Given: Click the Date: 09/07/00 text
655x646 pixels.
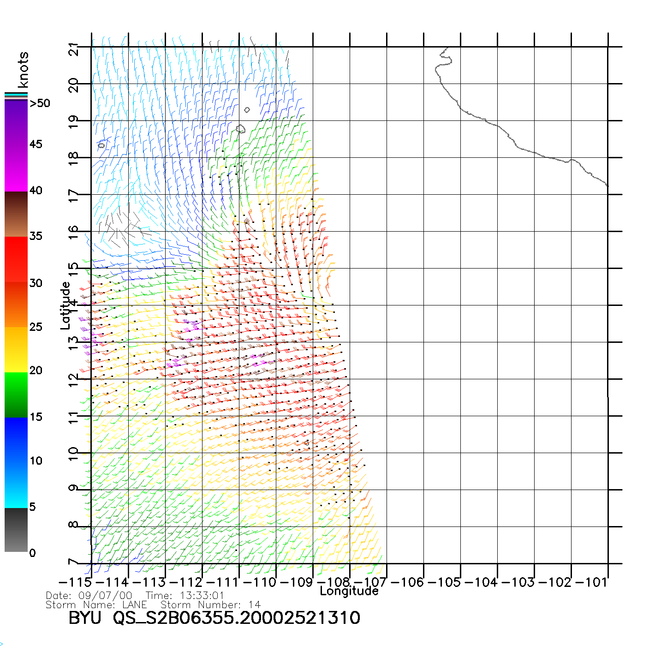Looking at the screenshot, I should pyautogui.click(x=89, y=595).
